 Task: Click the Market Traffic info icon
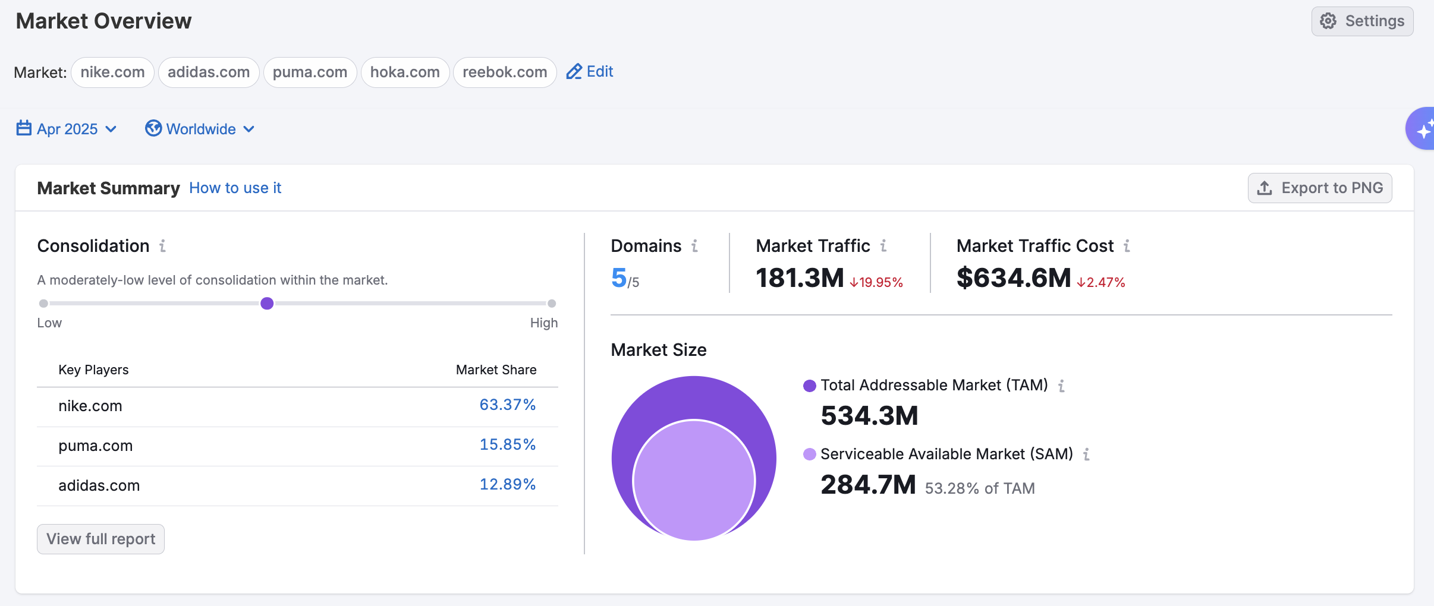point(883,246)
